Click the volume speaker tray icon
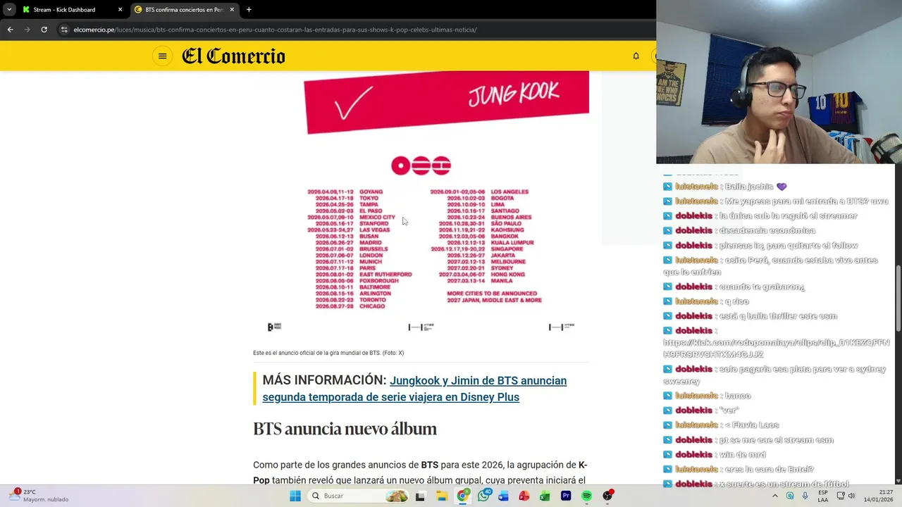 pos(851,496)
